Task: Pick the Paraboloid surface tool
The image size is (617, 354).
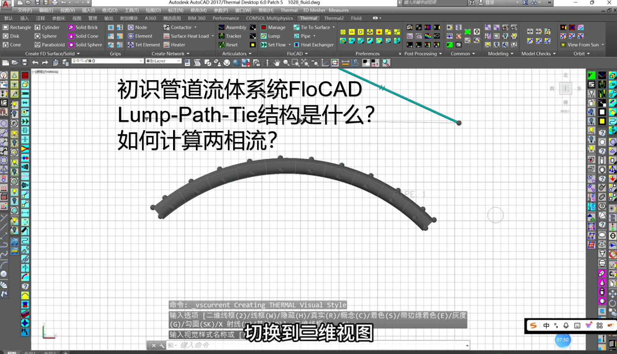Action: point(49,45)
